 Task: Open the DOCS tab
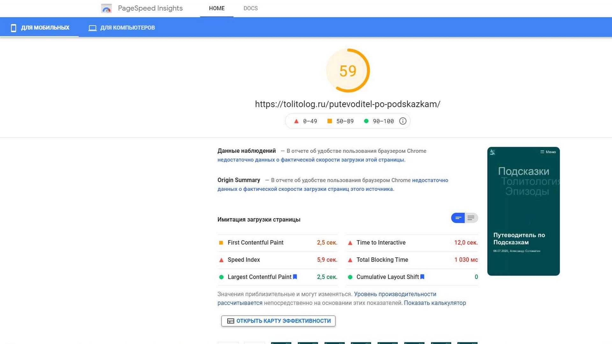(x=251, y=8)
